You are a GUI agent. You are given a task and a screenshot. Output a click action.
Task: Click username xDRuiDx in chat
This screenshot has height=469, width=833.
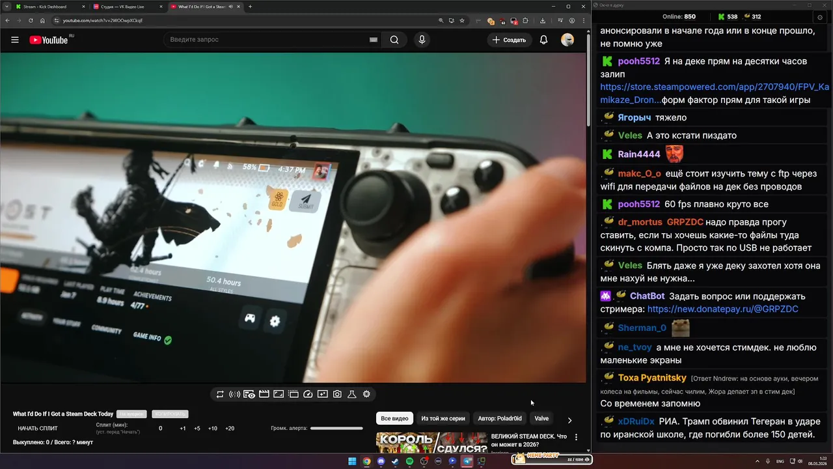click(636, 421)
